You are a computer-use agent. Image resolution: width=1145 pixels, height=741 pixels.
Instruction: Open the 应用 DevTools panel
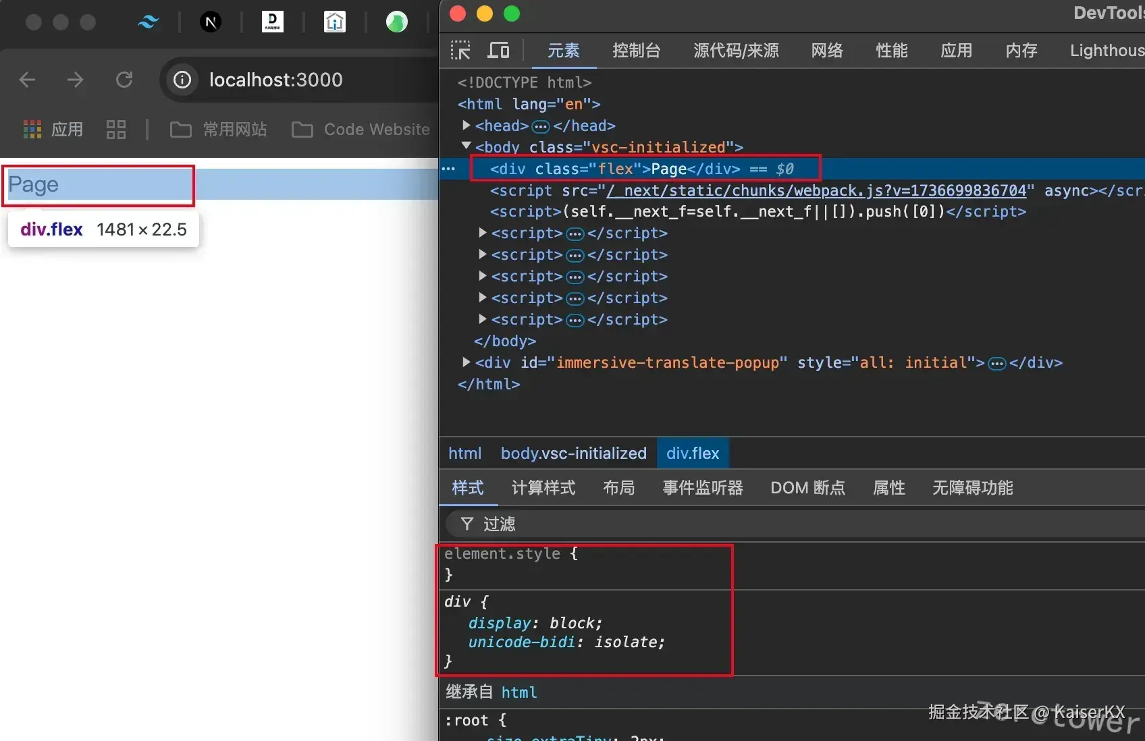pyautogui.click(x=957, y=51)
